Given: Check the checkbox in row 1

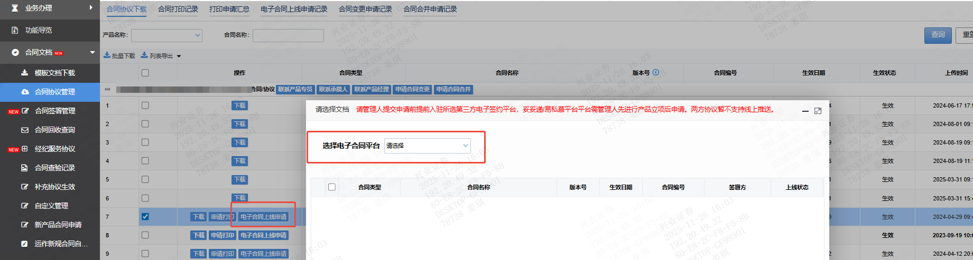Looking at the screenshot, I should coord(145,105).
